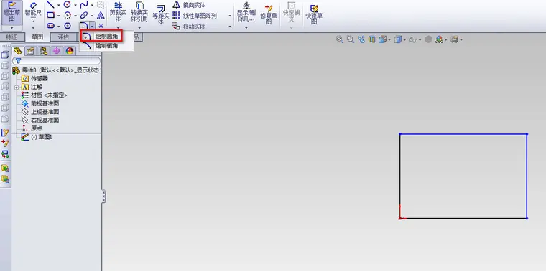Open the dropdown arrow below 显示/删除几何关系
The width and height of the screenshot is (546, 271).
pyautogui.click(x=246, y=28)
